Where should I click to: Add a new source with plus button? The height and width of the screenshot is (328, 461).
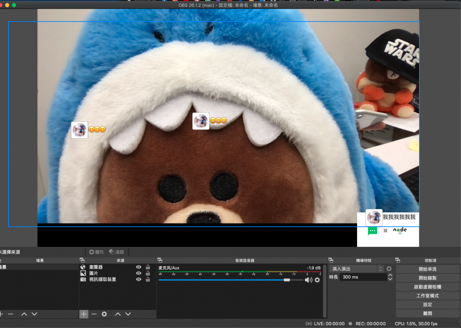(x=84, y=314)
